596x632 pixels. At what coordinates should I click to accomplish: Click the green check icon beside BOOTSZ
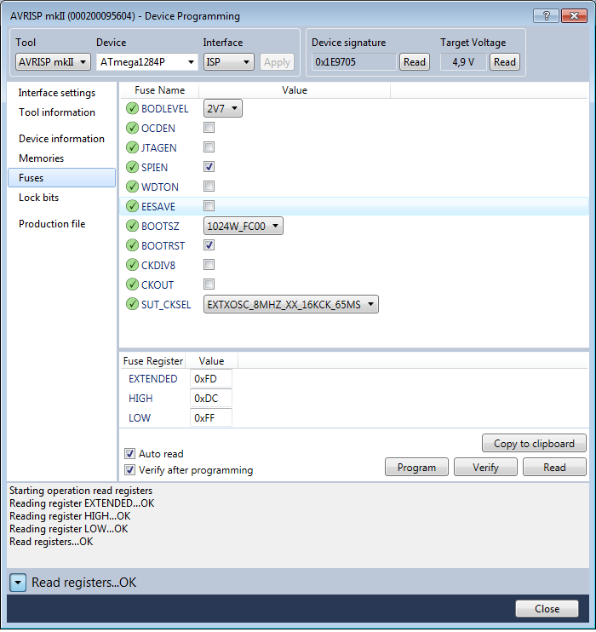[x=132, y=226]
